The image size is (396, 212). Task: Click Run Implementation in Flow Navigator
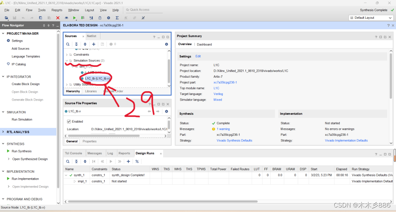(25, 179)
